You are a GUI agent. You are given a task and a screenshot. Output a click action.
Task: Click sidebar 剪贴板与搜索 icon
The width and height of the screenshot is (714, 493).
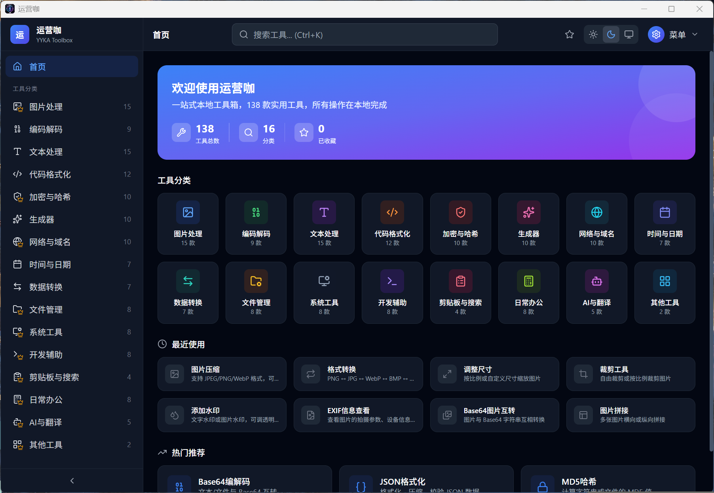coord(17,377)
